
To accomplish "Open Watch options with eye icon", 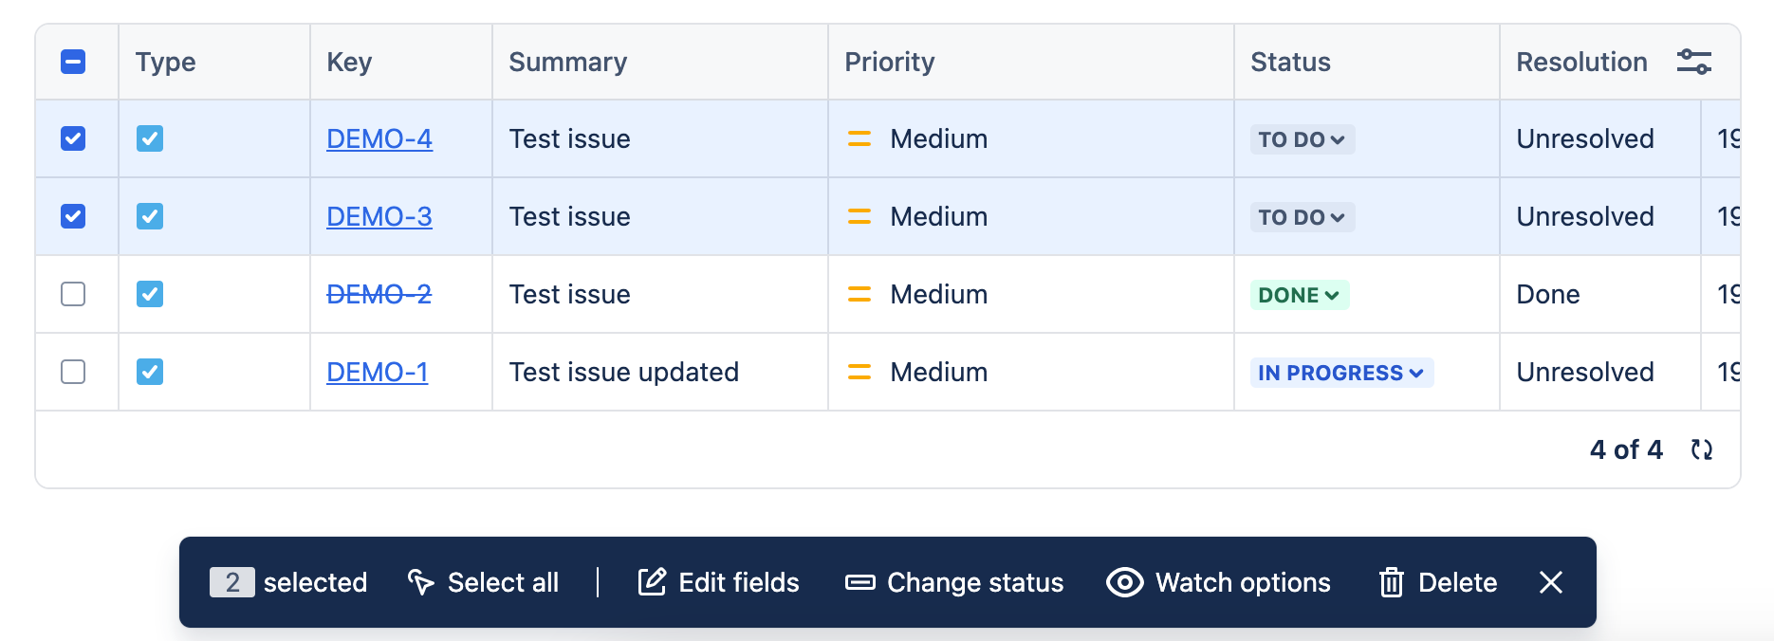I will click(1124, 582).
